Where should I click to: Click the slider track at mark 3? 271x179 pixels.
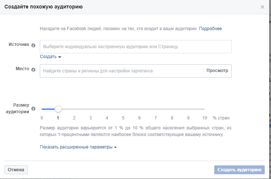point(91,109)
